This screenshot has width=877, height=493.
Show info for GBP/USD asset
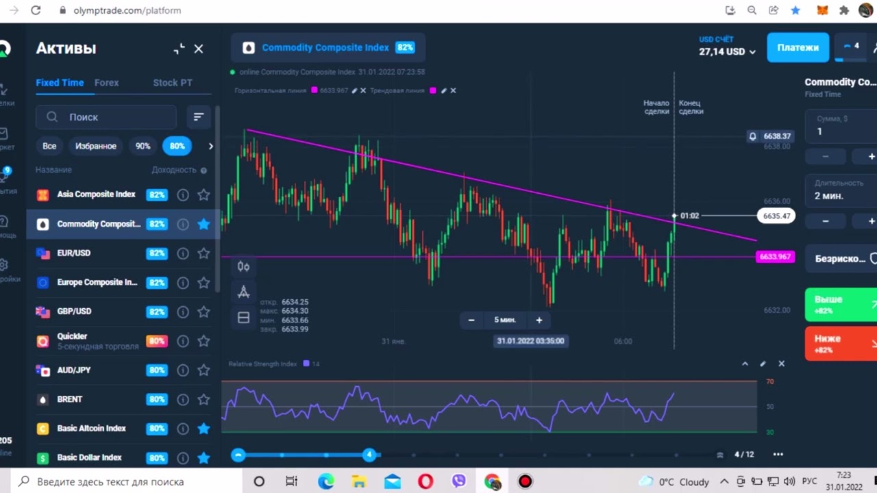[x=183, y=312]
